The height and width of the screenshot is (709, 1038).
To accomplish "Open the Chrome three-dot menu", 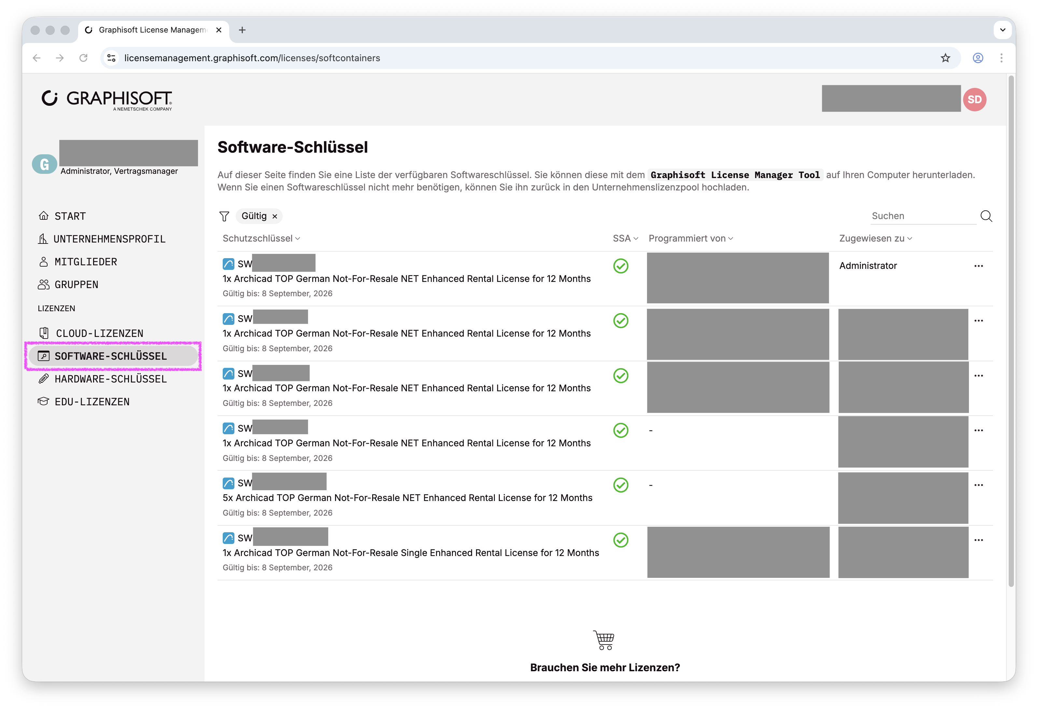I will point(1002,58).
